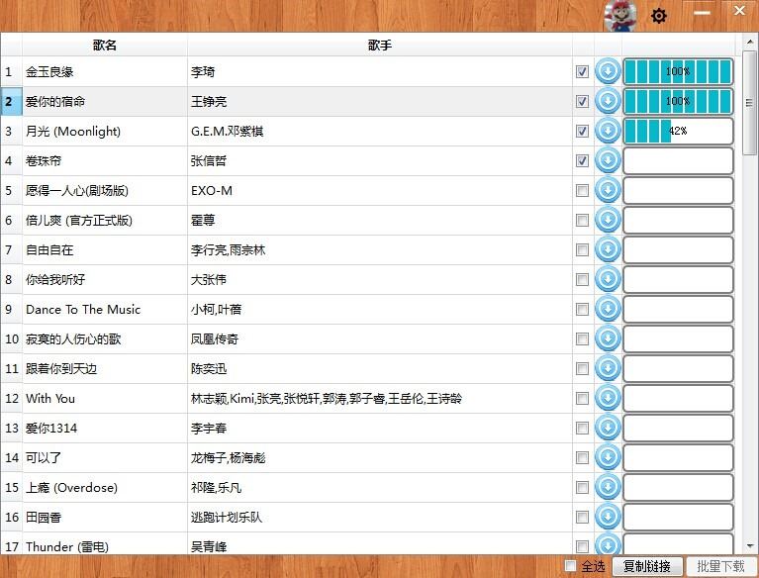This screenshot has width=759, height=578.
Task: Sort by the 歌名 column header
Action: (x=105, y=45)
